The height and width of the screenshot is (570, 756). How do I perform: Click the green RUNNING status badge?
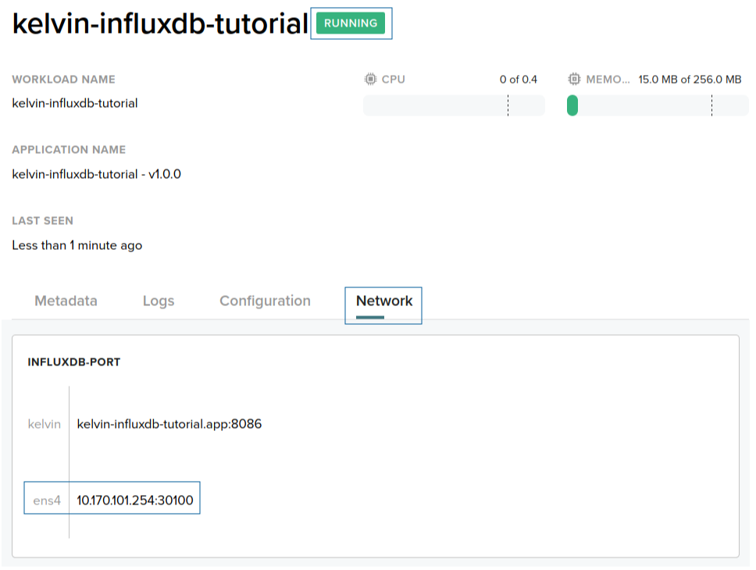tap(351, 23)
